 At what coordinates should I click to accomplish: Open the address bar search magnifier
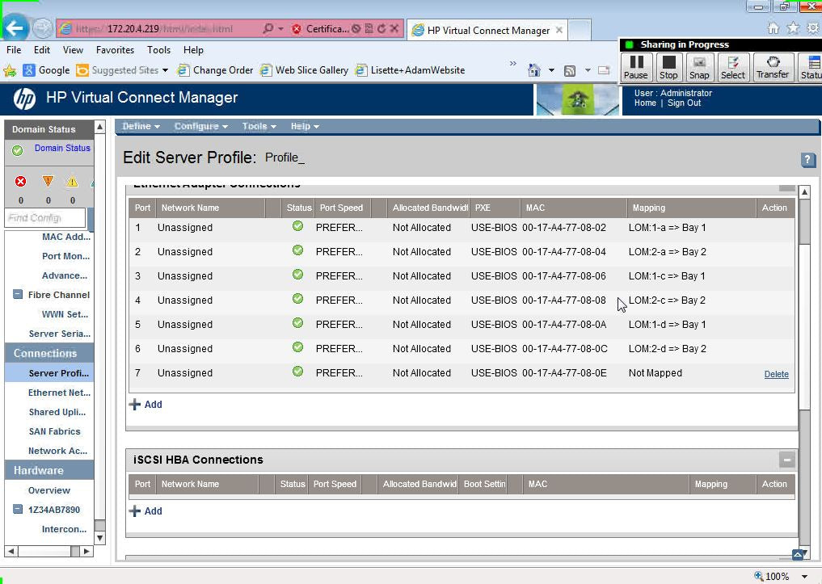(x=268, y=29)
